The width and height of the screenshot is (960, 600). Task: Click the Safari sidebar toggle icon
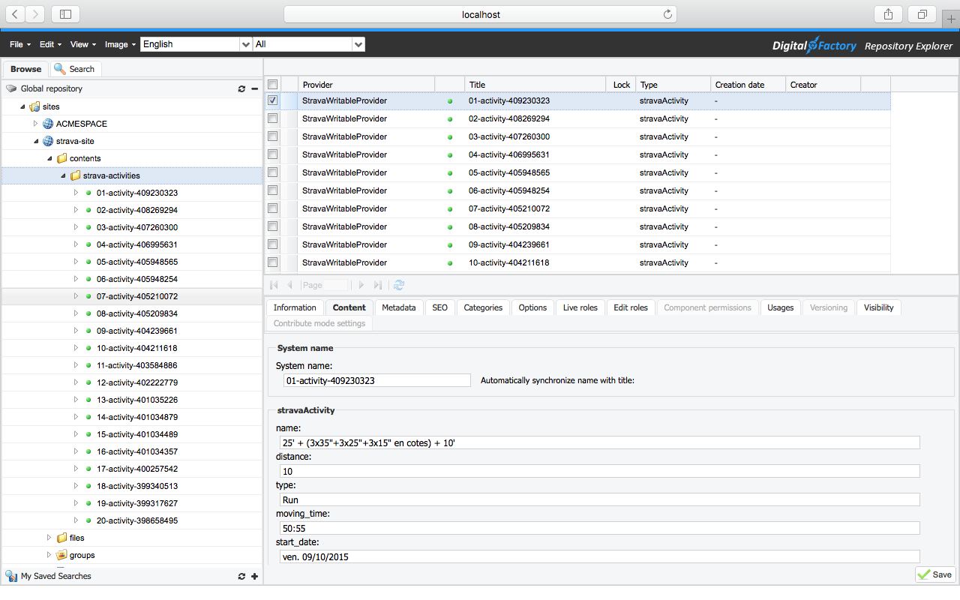coord(65,14)
